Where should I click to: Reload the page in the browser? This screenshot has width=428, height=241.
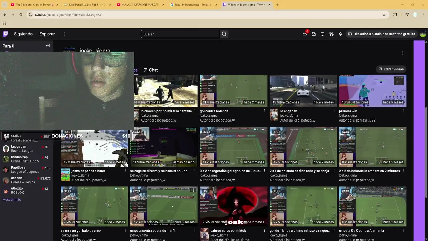pos(21,15)
